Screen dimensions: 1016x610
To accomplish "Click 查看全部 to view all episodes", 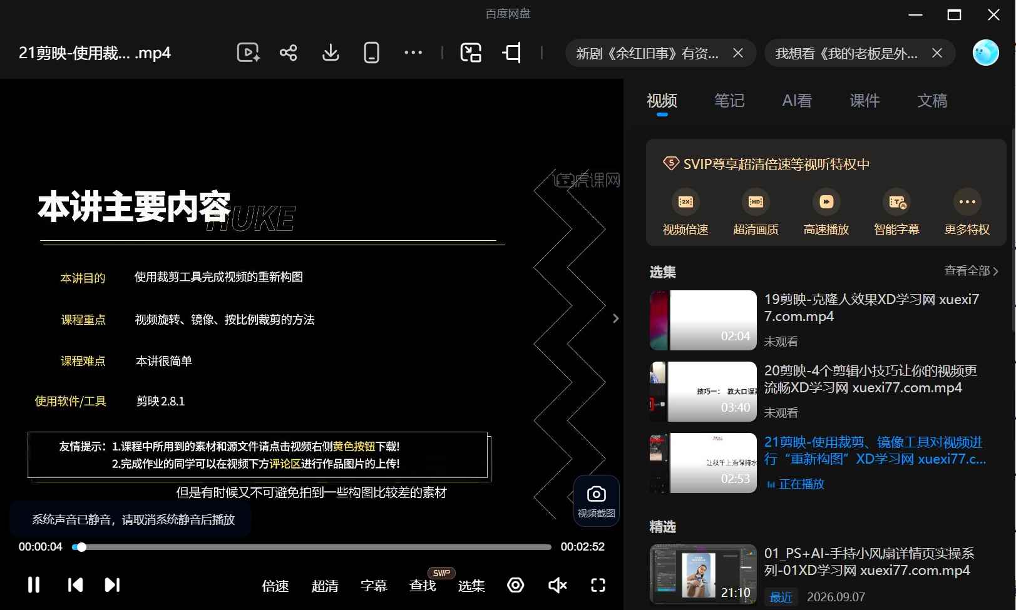I will coord(971,271).
